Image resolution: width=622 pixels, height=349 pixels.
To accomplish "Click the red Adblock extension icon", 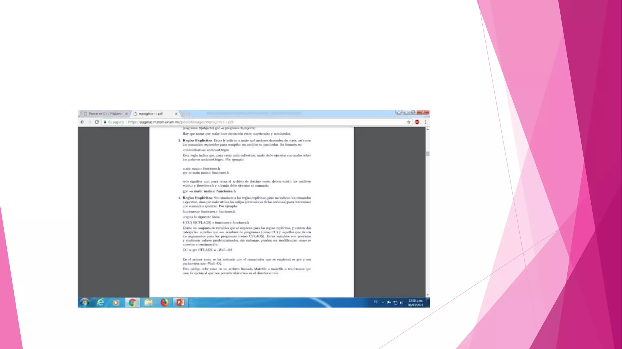I will [417, 122].
